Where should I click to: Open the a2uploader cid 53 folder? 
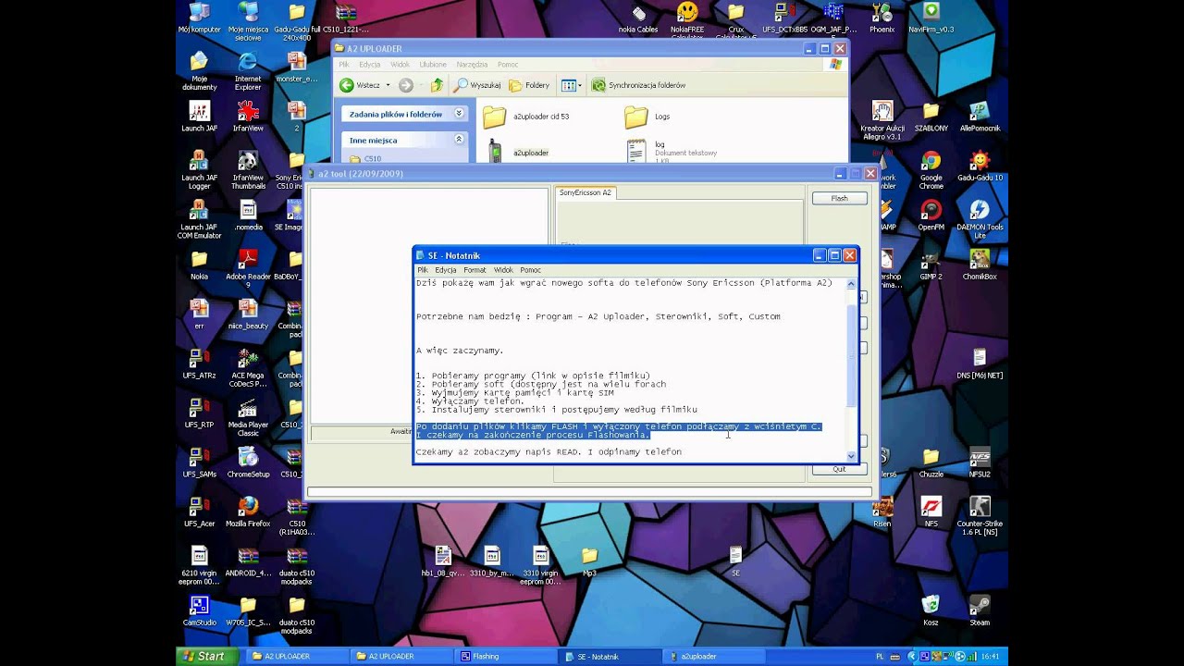(527, 117)
